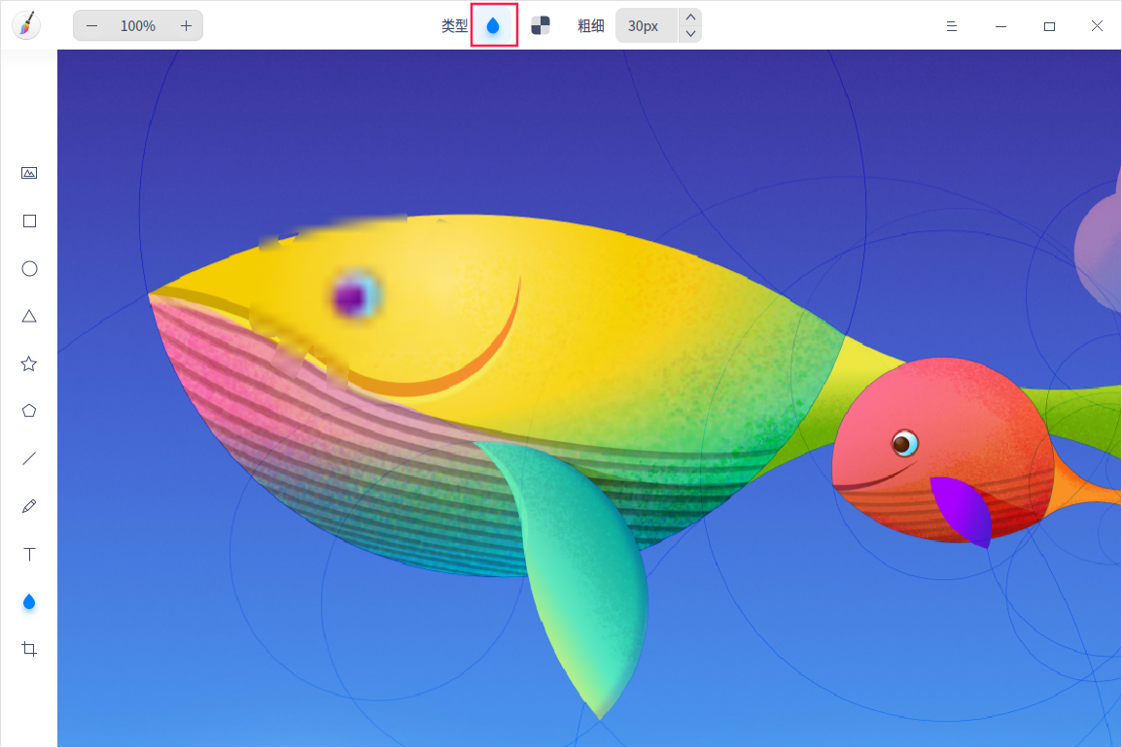Click the 100% zoom level display
The image size is (1122, 748).
(138, 26)
